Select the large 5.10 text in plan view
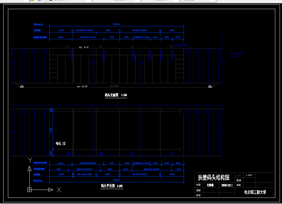 [62, 144]
